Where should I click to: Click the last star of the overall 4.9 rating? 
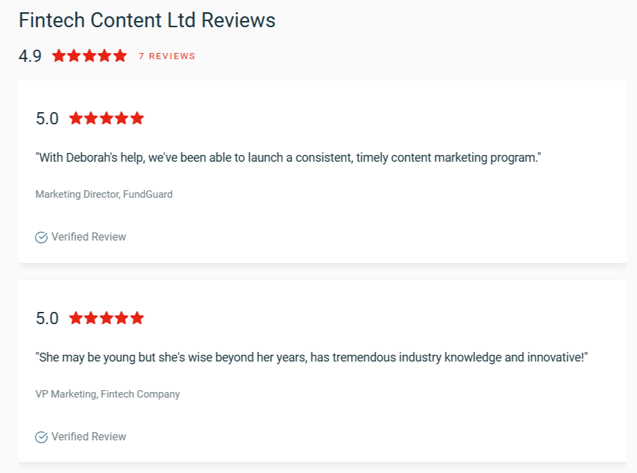(x=120, y=56)
